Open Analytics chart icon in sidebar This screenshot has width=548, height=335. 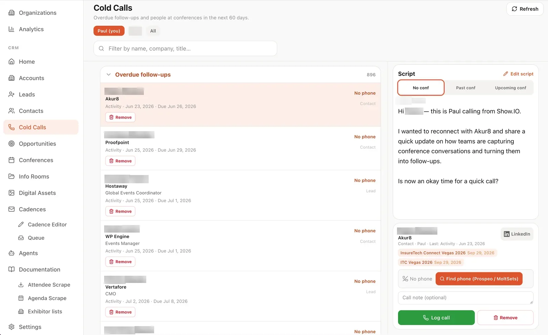(x=12, y=29)
